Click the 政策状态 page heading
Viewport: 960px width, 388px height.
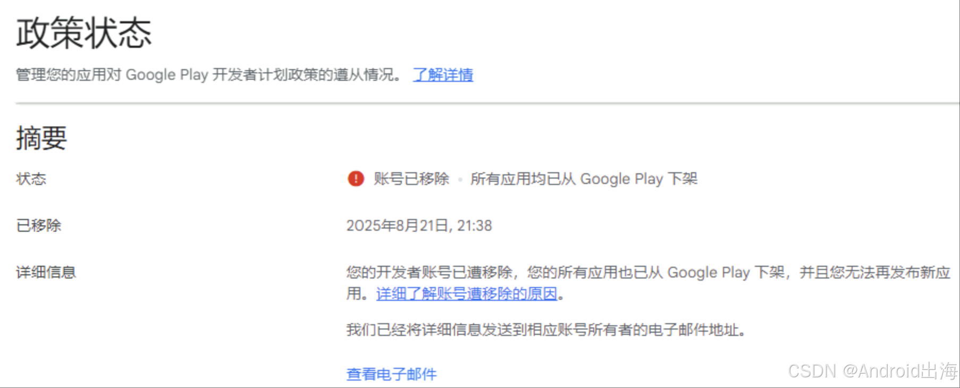click(84, 33)
